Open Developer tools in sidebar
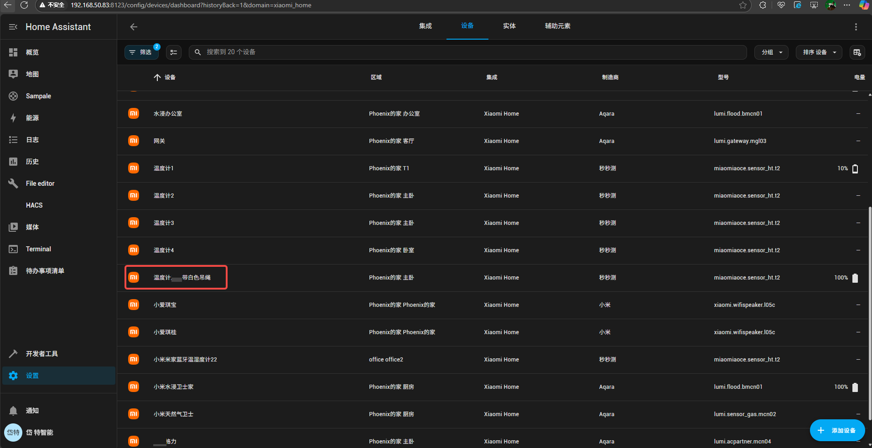 point(42,354)
